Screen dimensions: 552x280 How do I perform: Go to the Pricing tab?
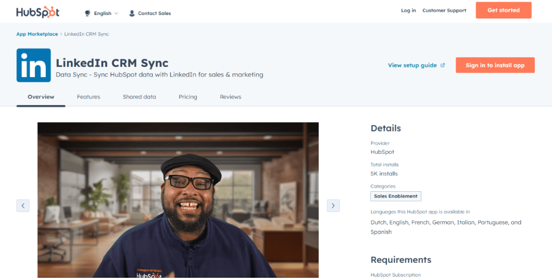point(188,97)
